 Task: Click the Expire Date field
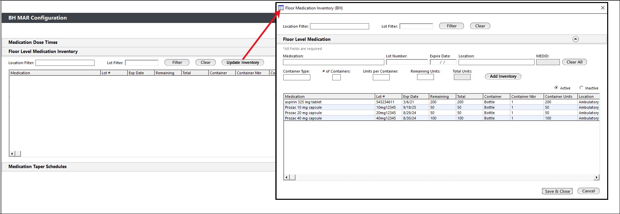click(443, 62)
